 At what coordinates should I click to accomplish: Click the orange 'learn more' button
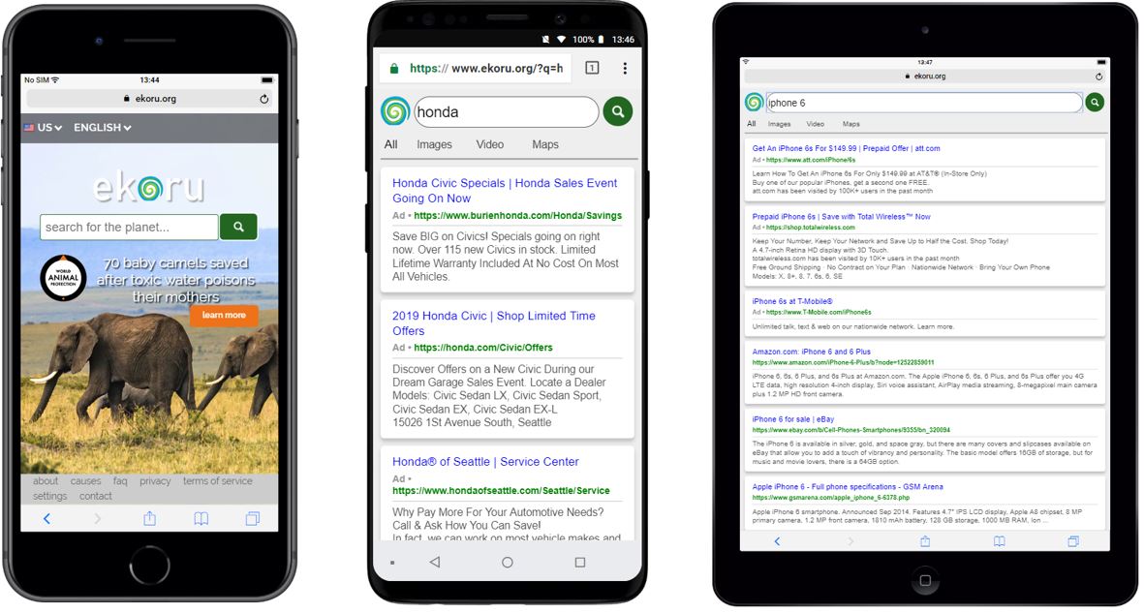(x=224, y=316)
